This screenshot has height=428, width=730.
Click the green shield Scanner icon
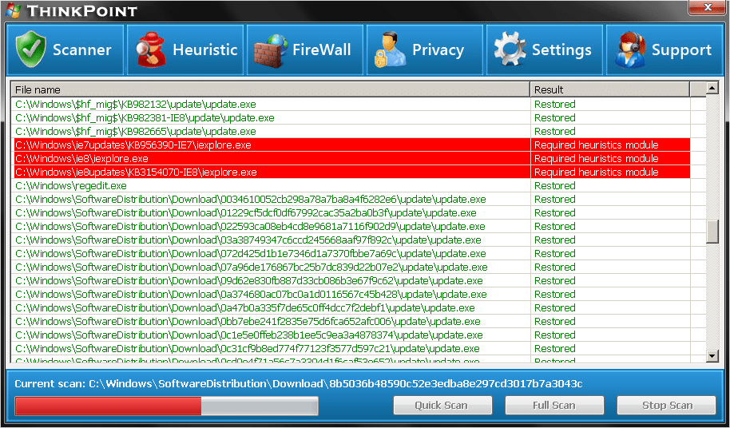tap(31, 50)
